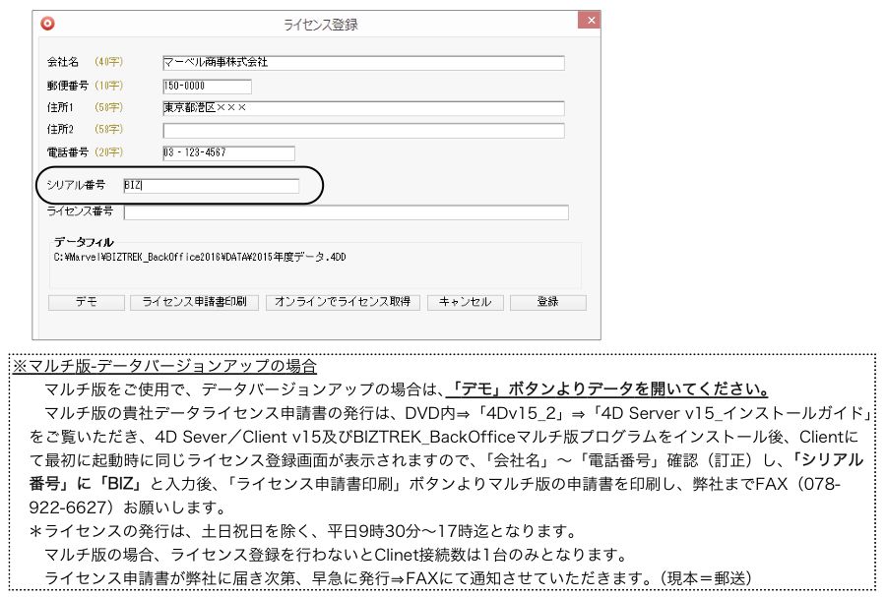Click the underlined 「デモ」ボタンよりデータを開いてください text
The image size is (886, 597).
click(608, 389)
